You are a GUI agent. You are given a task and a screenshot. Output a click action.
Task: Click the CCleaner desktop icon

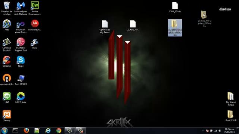[x=7, y=61]
